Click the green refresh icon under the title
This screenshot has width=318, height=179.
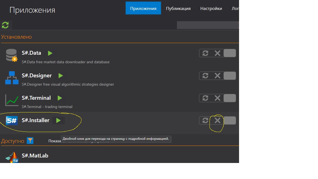tap(5, 25)
